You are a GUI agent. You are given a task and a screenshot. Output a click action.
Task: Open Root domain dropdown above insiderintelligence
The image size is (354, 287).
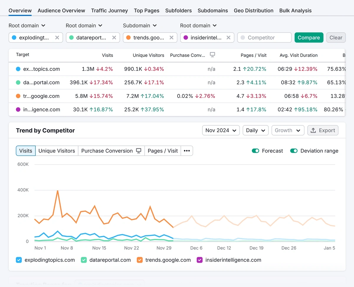(x=199, y=26)
